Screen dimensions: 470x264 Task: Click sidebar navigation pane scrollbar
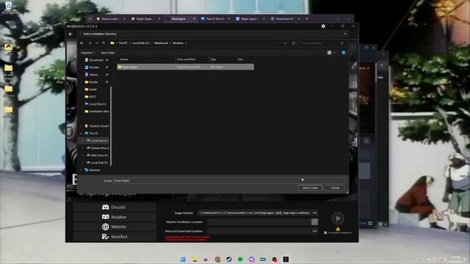tap(111, 125)
